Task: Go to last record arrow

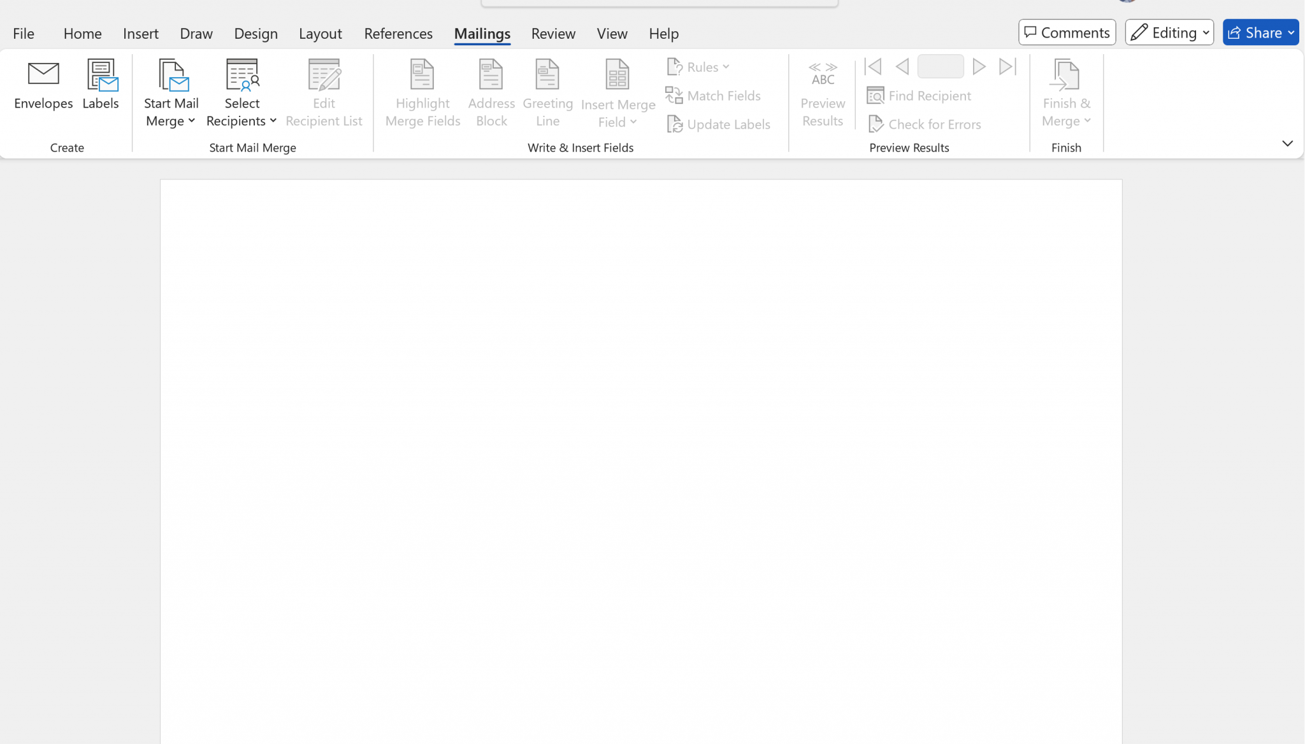Action: (x=1008, y=66)
